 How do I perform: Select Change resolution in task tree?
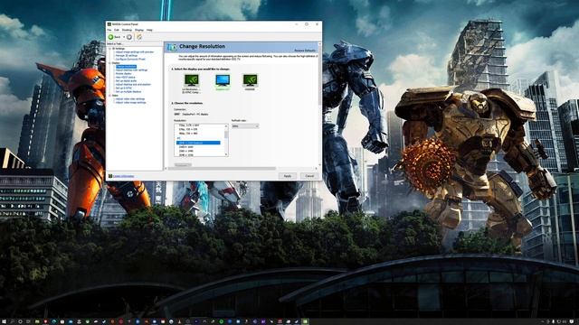click(126, 67)
